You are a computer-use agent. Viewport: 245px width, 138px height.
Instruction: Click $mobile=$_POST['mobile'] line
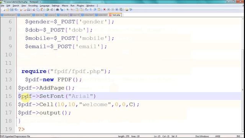[x=70, y=38]
